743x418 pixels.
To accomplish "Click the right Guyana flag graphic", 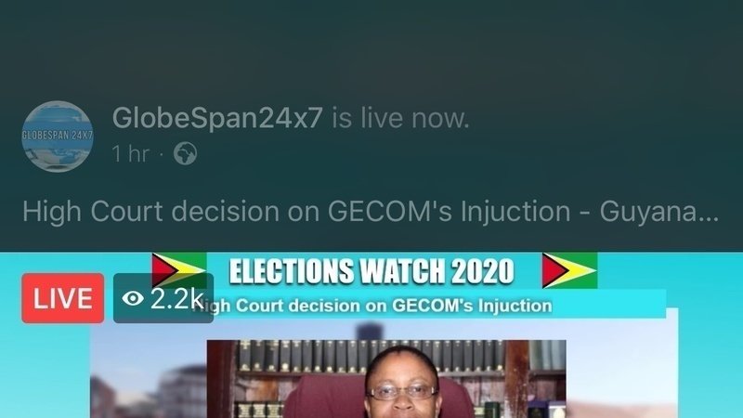I will pos(569,270).
